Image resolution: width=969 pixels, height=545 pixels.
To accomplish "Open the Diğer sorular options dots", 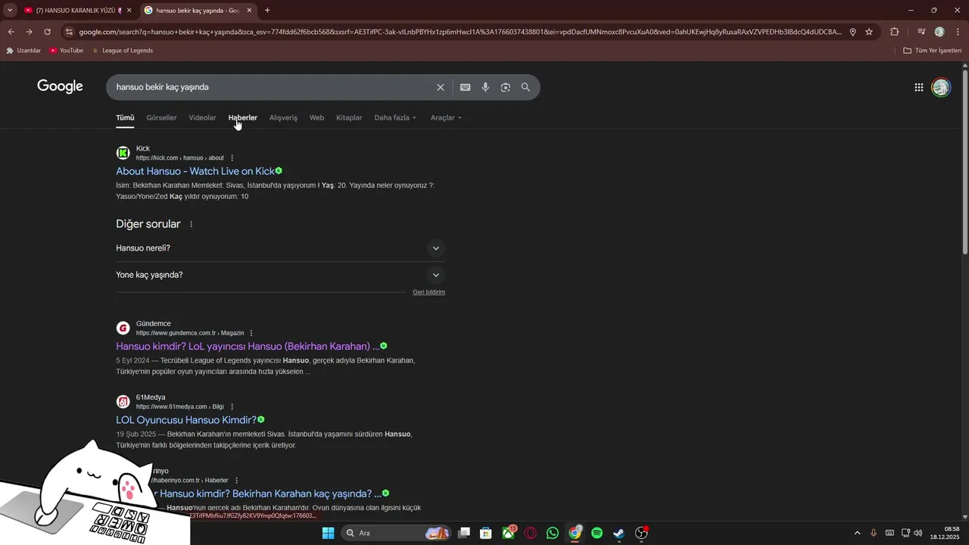I will pyautogui.click(x=191, y=224).
